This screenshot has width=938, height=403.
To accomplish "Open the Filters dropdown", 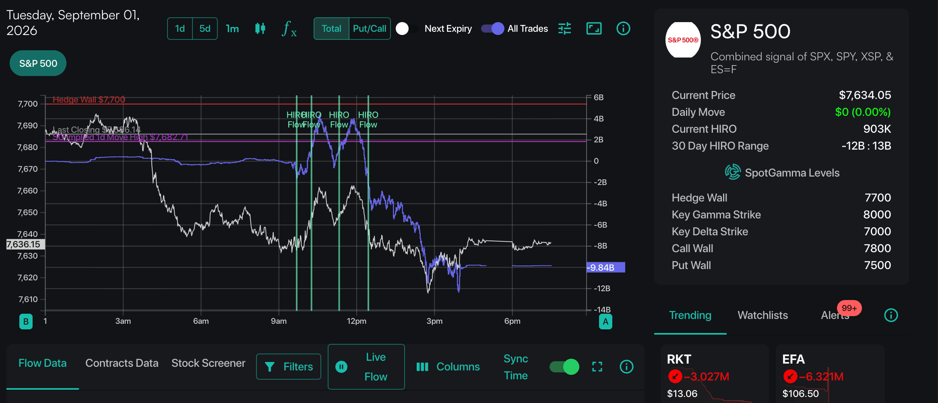I will tap(289, 367).
